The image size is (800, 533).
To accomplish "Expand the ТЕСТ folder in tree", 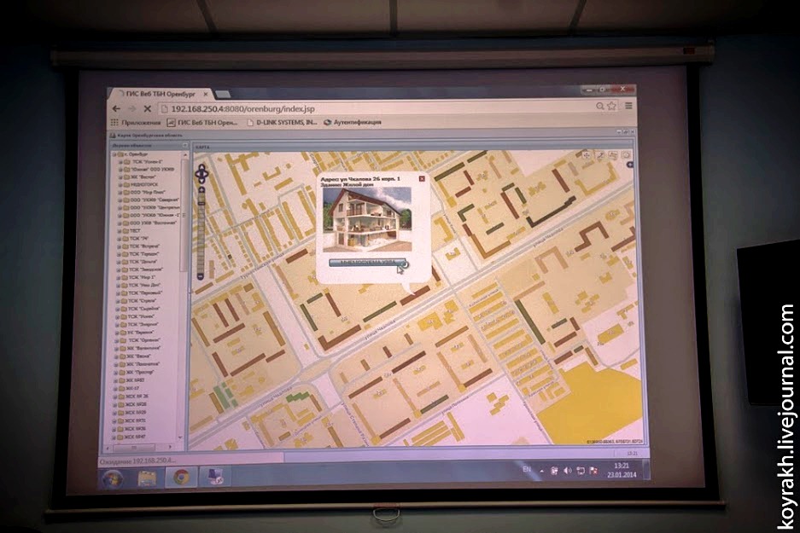I will pyautogui.click(x=120, y=230).
